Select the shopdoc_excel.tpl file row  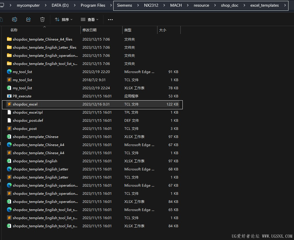[28, 112]
